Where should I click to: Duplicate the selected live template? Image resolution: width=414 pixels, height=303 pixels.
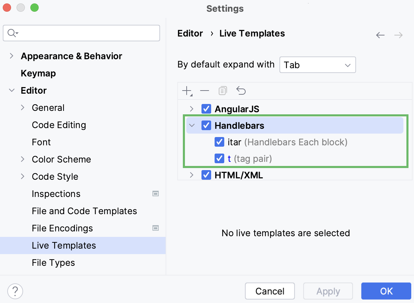tap(223, 91)
